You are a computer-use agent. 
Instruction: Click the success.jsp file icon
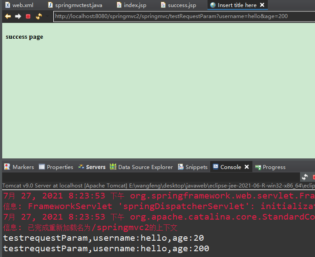pyautogui.click(x=163, y=5)
